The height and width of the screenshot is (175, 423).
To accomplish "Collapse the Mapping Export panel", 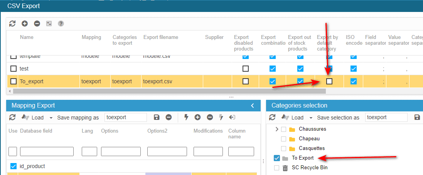I will (253, 106).
